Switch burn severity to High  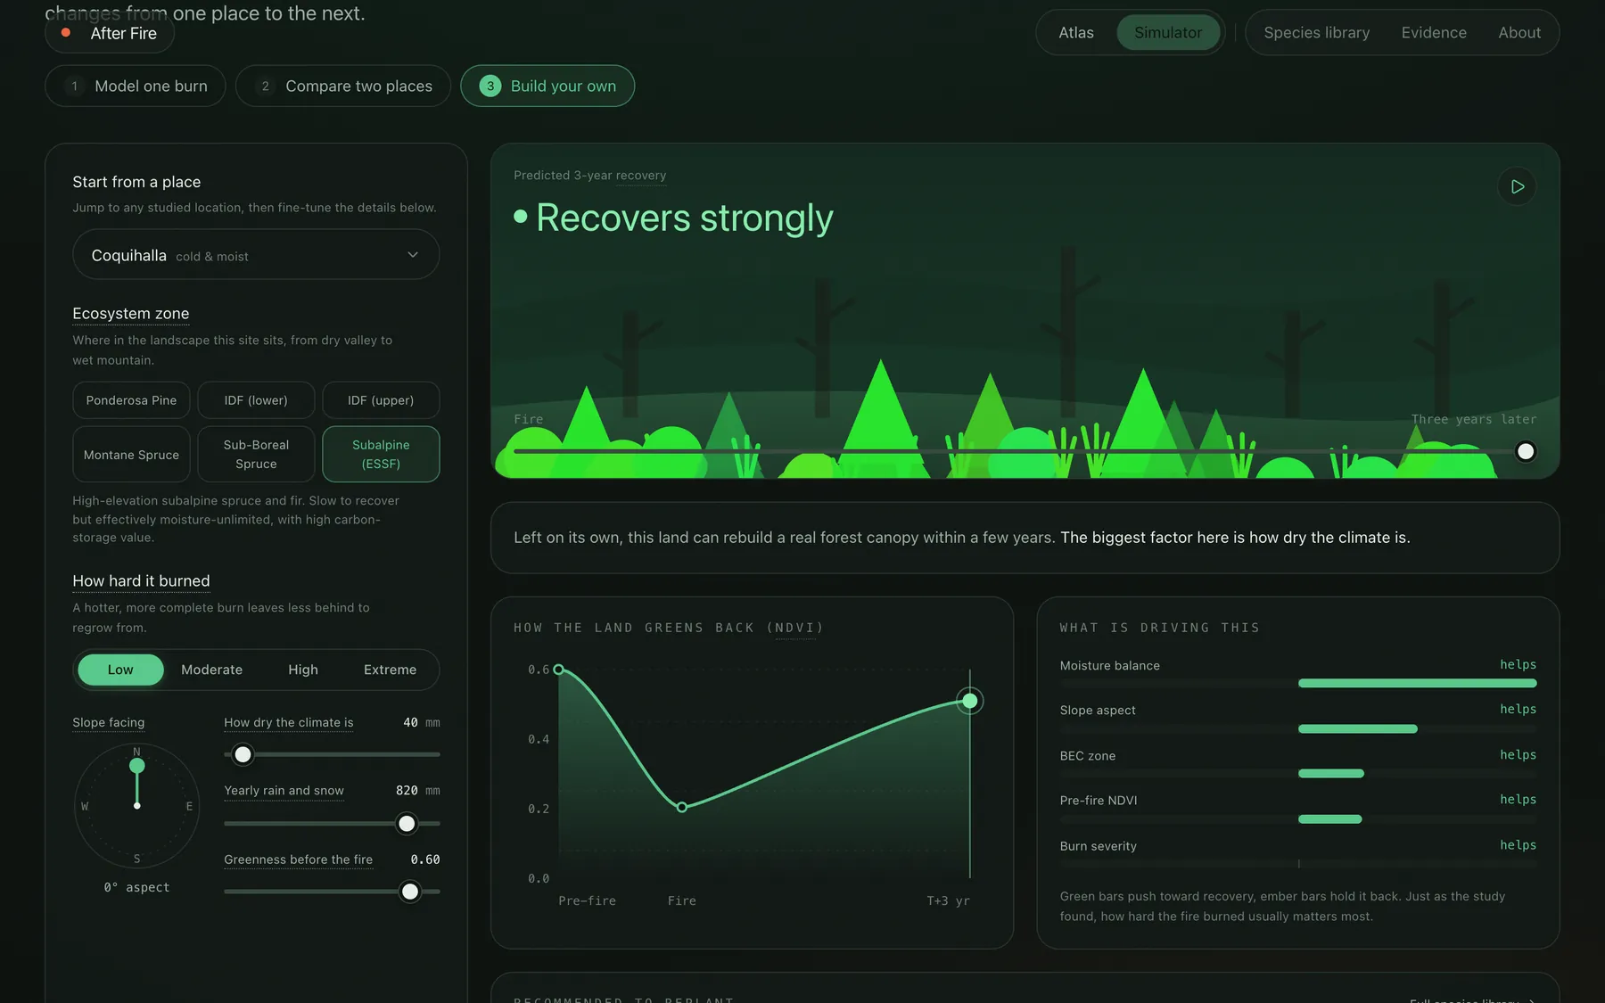click(303, 670)
